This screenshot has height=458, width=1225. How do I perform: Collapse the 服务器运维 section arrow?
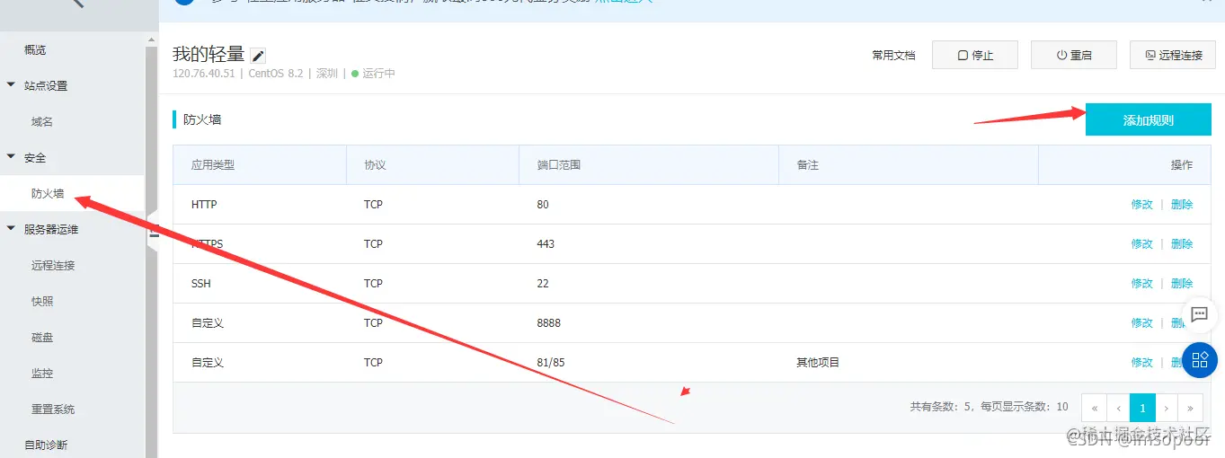[11, 229]
